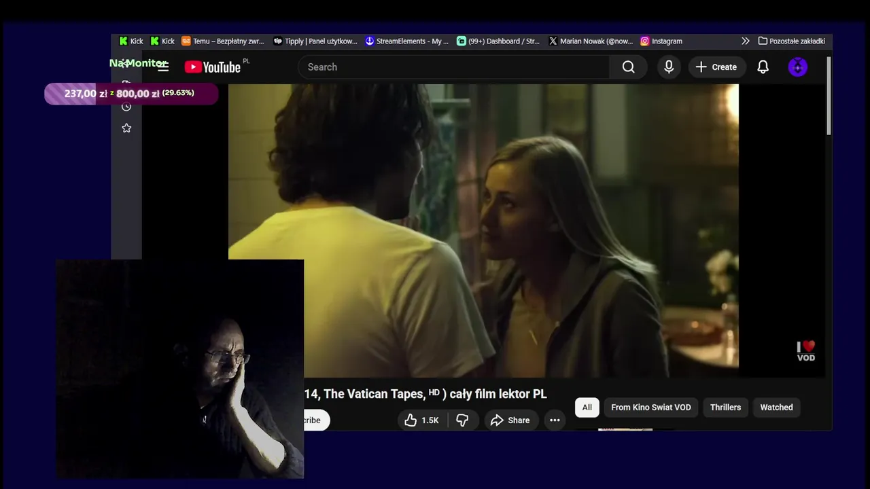Run search with the magnifier button
The width and height of the screenshot is (870, 489).
pos(629,67)
